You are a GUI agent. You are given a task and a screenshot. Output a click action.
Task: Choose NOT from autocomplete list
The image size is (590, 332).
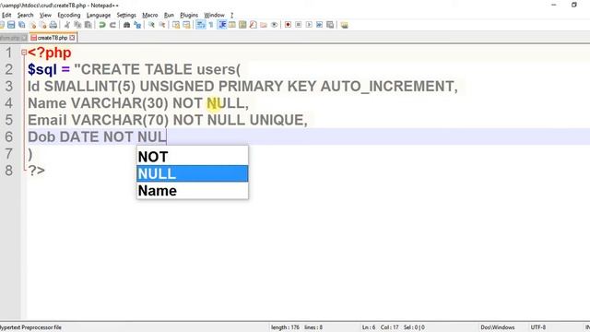pos(193,157)
